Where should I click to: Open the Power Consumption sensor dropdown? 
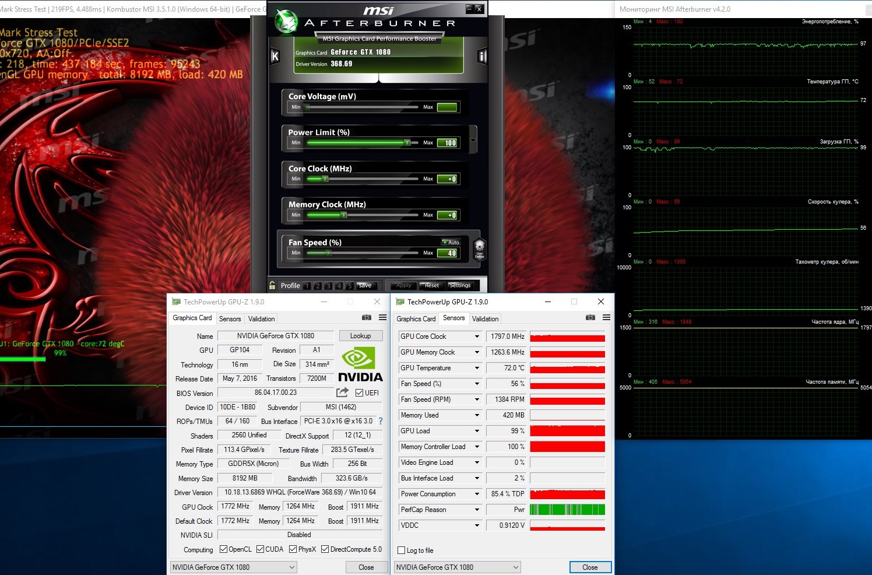477,494
